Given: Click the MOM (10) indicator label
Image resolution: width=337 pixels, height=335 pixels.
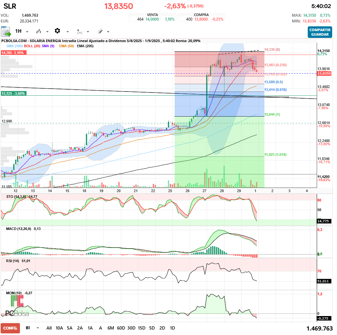Looking at the screenshot, I should coord(14,293).
